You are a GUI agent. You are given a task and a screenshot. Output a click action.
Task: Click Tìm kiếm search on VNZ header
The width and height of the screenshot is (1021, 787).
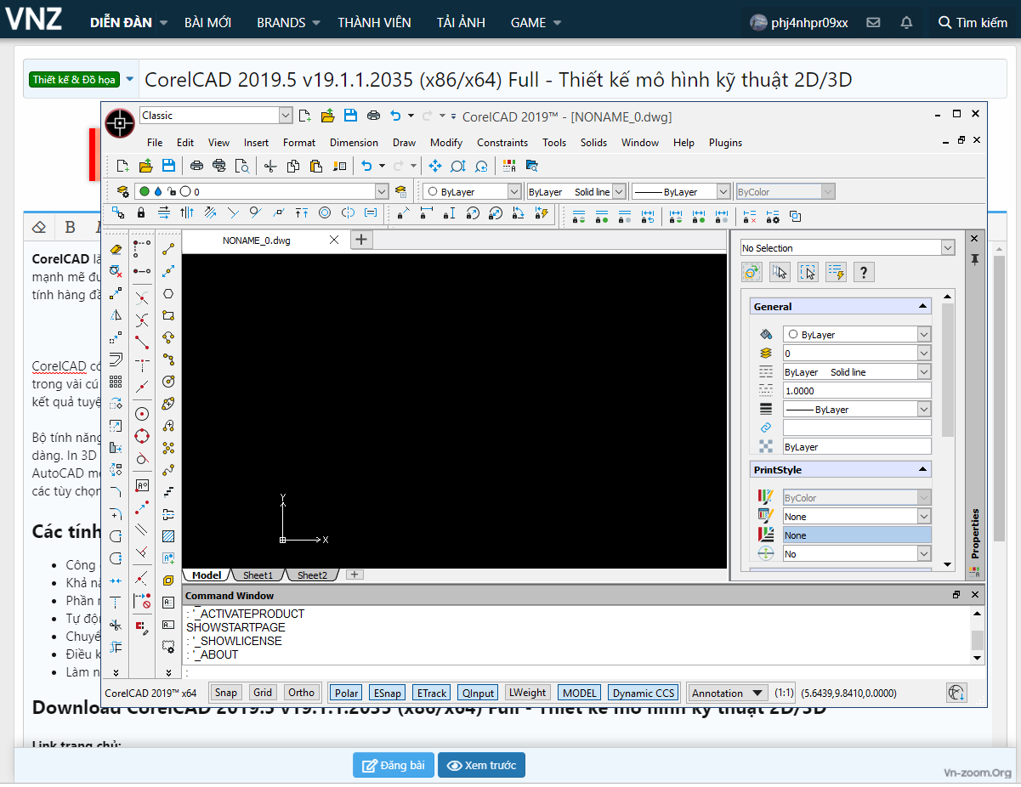[x=973, y=23]
